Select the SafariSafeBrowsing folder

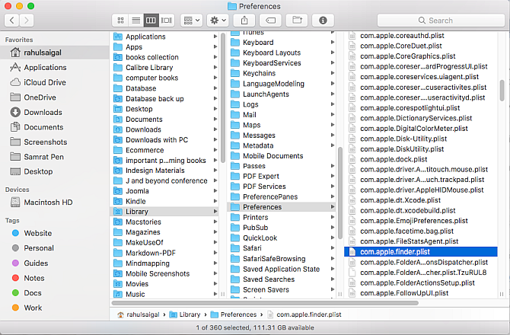[x=282, y=259]
